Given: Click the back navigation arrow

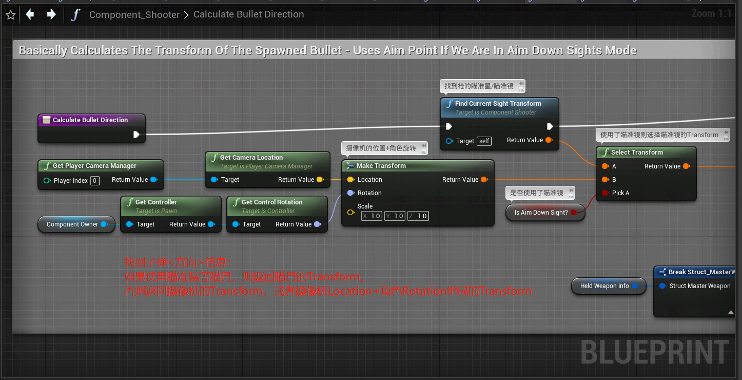Looking at the screenshot, I should click(x=30, y=14).
